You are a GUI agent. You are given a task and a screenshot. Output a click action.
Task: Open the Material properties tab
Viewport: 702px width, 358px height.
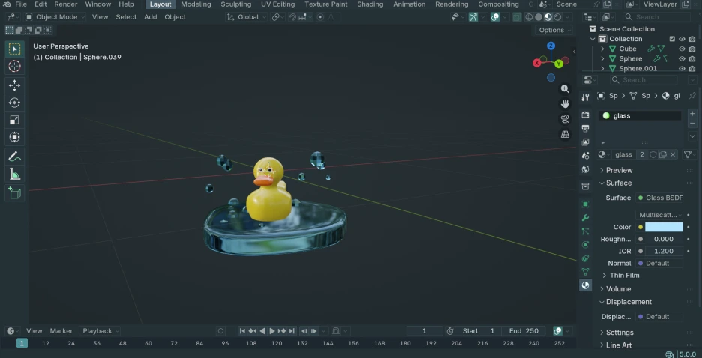point(585,285)
